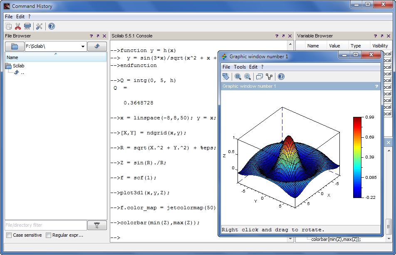Enable the Regular expression checkbox
The width and height of the screenshot is (396, 255).
tap(49, 235)
